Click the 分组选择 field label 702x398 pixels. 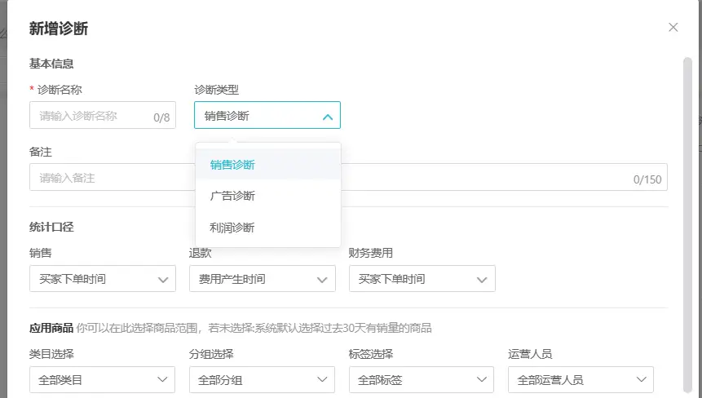pos(211,354)
